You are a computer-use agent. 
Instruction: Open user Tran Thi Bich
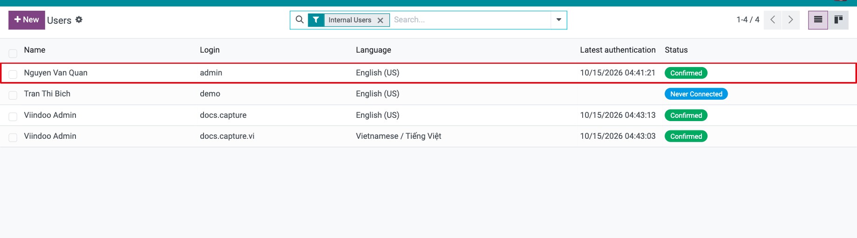click(47, 94)
